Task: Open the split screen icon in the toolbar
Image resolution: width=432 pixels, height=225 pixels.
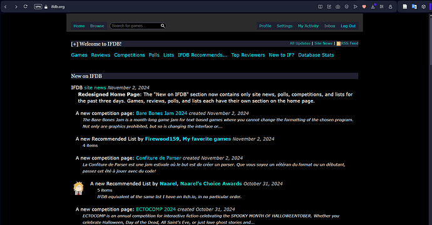Action: point(320,7)
